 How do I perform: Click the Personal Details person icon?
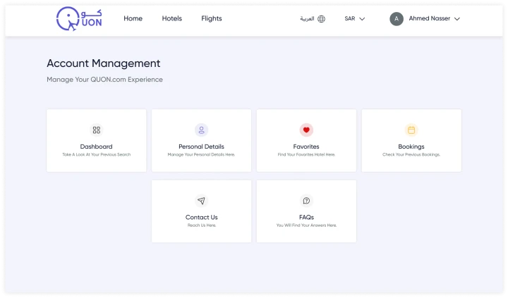tap(201, 130)
